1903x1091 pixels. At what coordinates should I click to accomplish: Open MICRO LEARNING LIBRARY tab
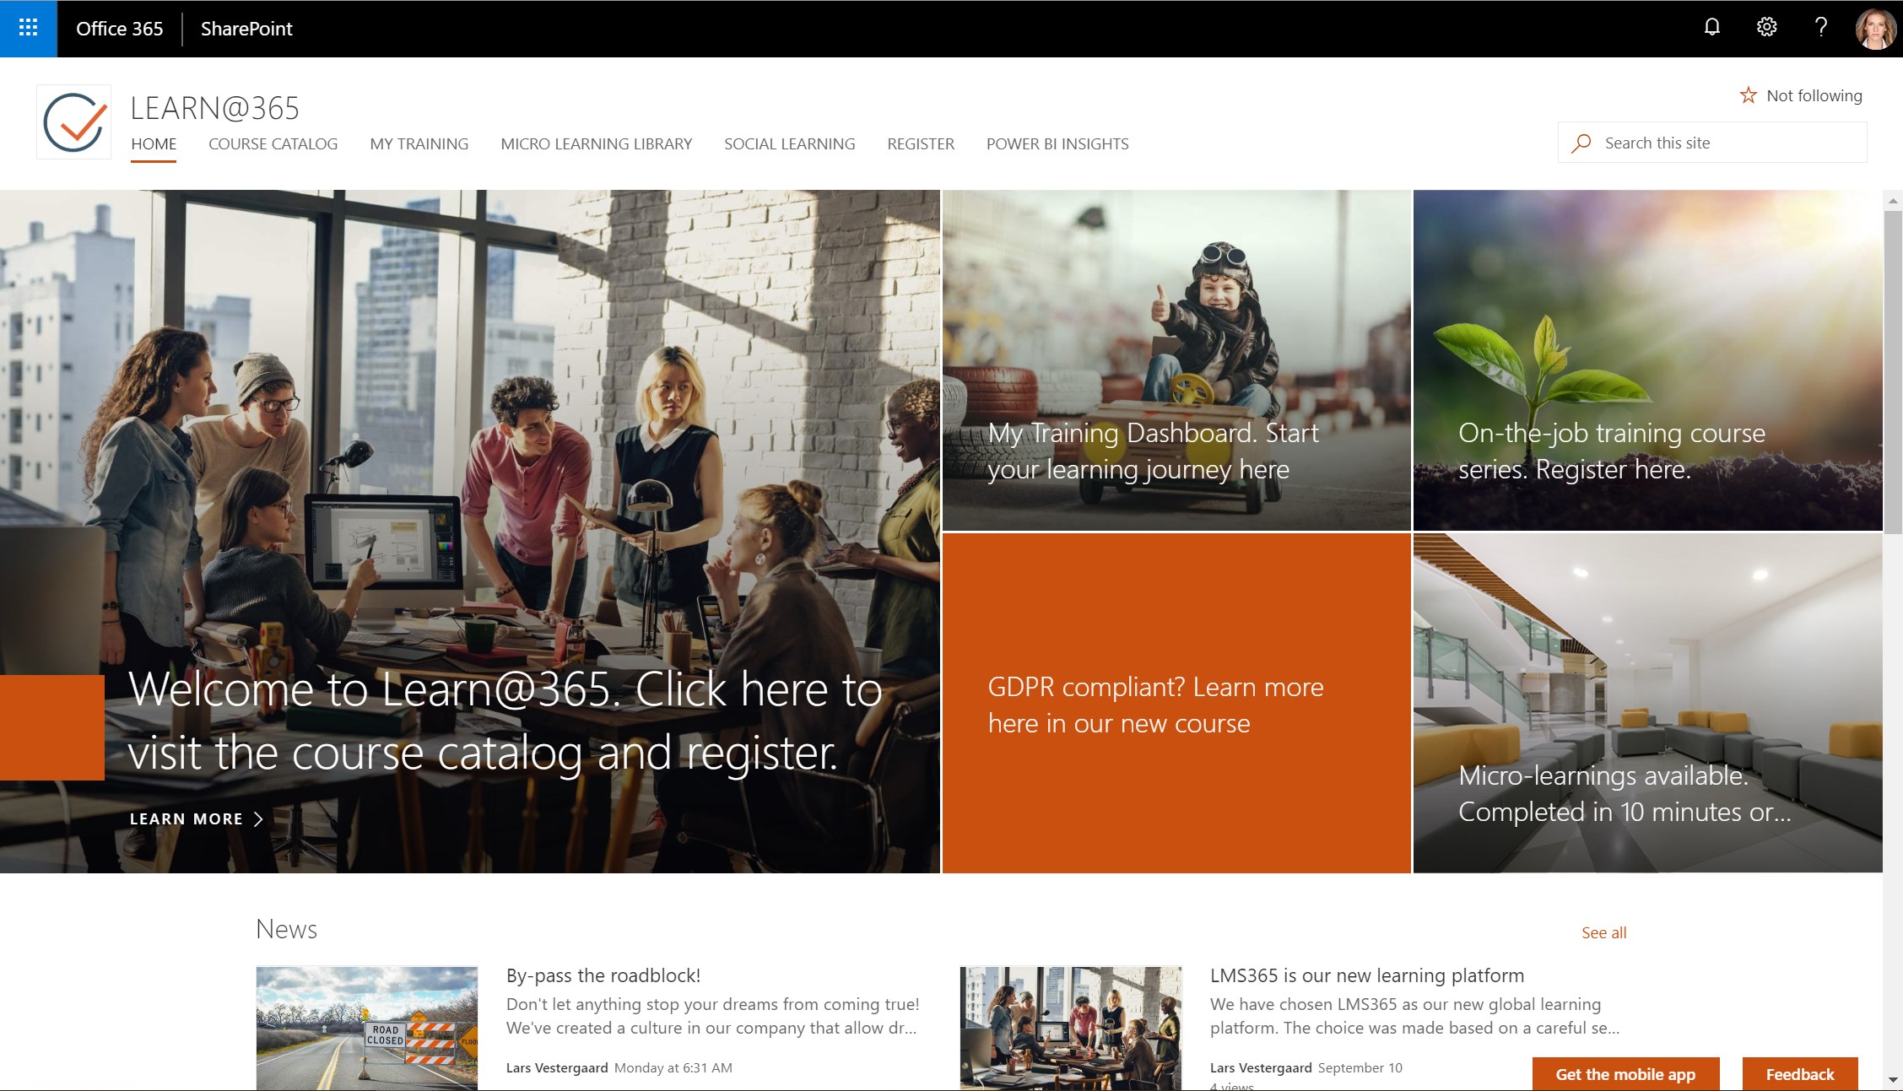[x=597, y=143]
